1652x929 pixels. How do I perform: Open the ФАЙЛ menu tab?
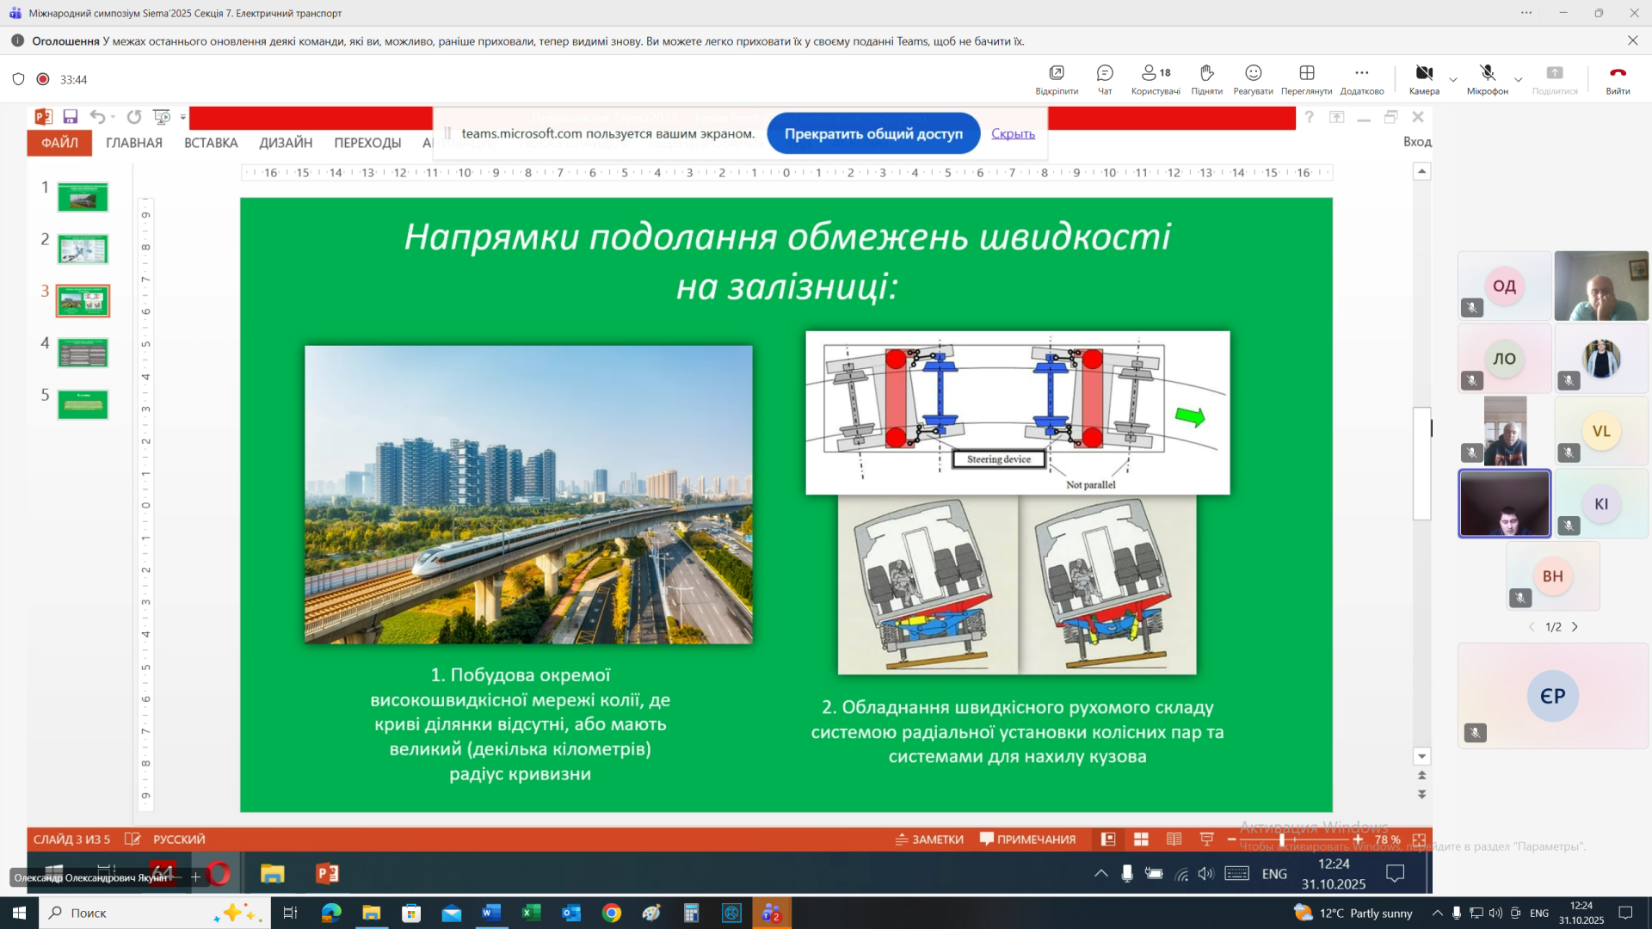[x=59, y=143]
